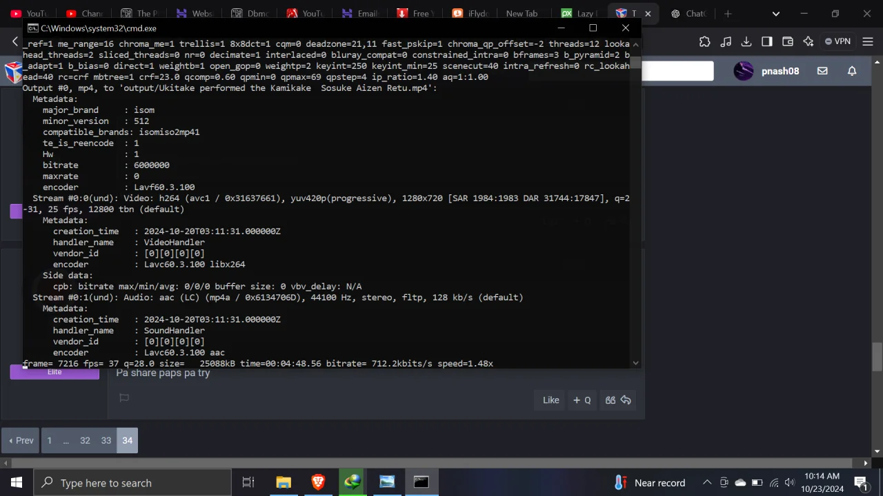Open Task View icon
The height and width of the screenshot is (496, 883).
(248, 483)
